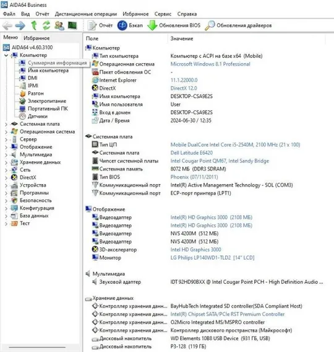Click the Портативный ПК laptop icon
The width and height of the screenshot is (334, 352).
point(22,109)
